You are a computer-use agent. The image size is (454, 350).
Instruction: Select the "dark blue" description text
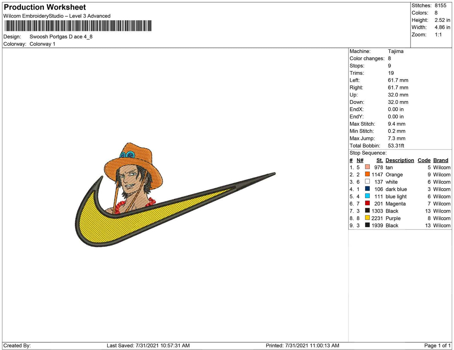point(396,189)
